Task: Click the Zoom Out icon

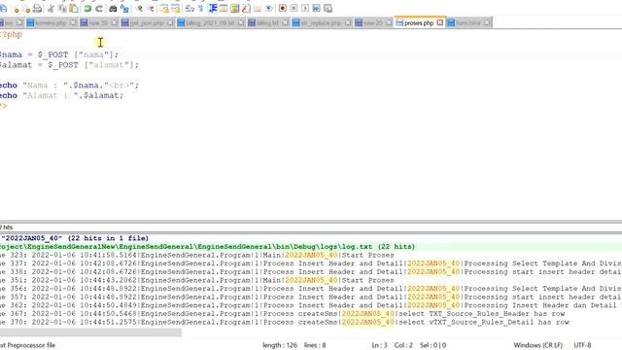Action: (x=151, y=9)
